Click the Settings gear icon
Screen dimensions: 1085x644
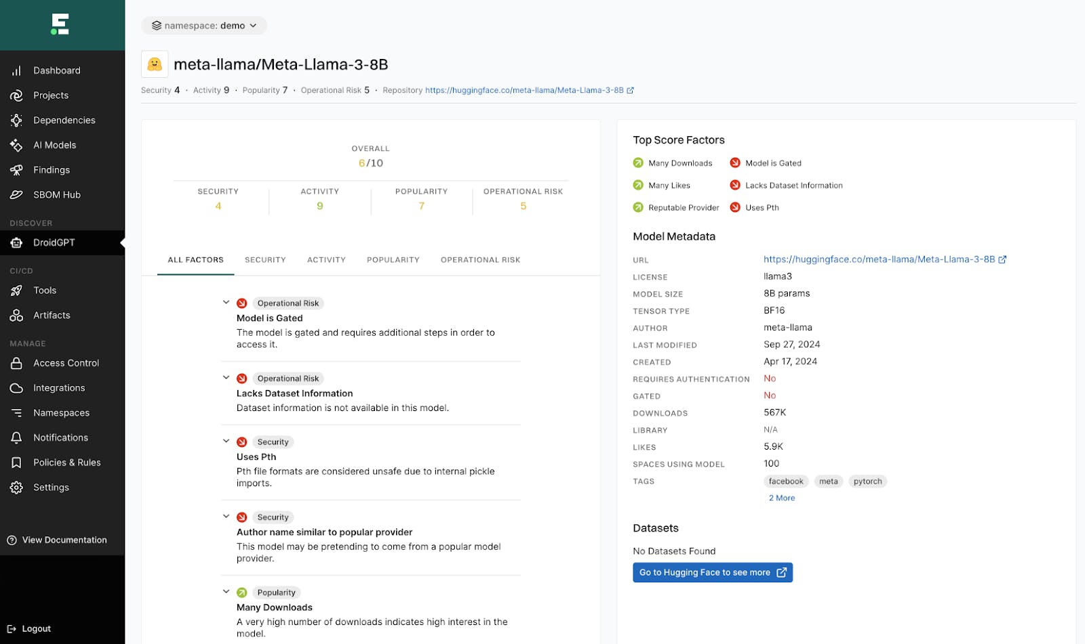[x=16, y=488]
